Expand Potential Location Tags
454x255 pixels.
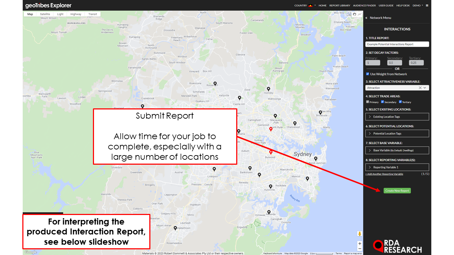397,134
